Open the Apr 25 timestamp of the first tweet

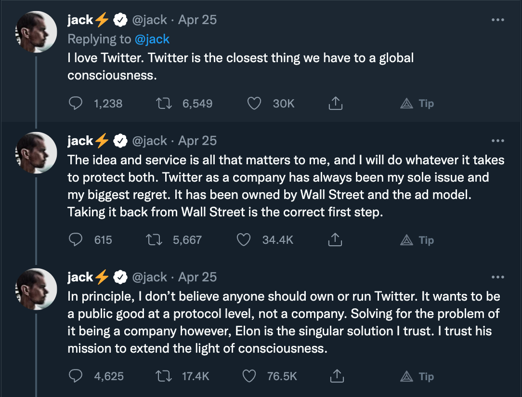[x=197, y=20]
